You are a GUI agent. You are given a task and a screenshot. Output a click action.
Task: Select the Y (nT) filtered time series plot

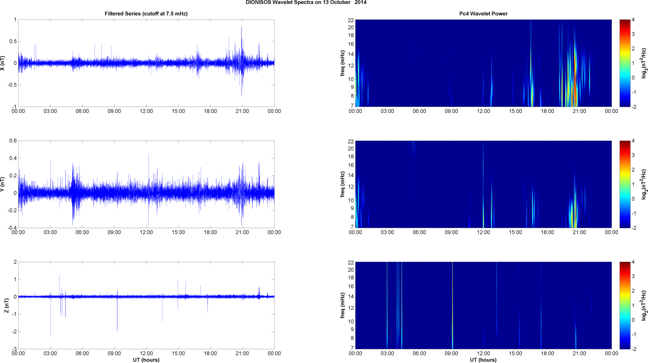coord(146,184)
